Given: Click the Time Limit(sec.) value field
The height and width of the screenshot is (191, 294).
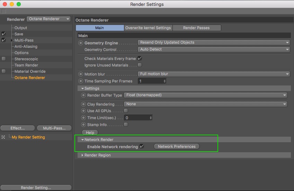Looking at the screenshot, I should [x=138, y=118].
